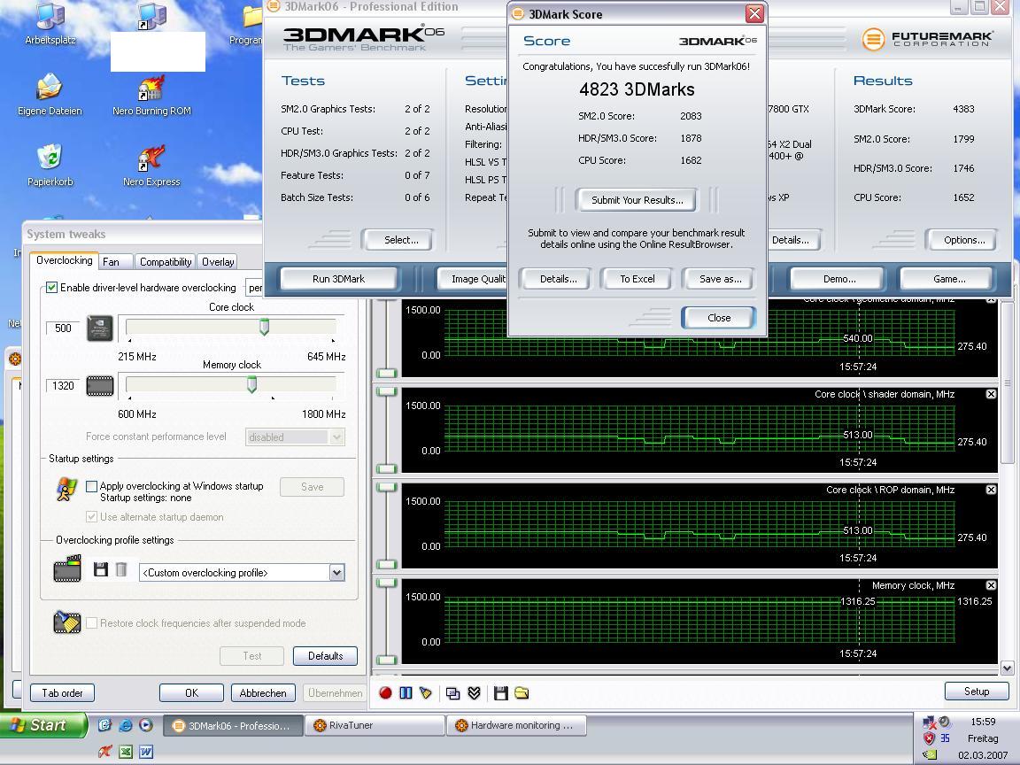Viewport: 1020px width, 765px height.
Task: Click the Game button in 3DMark06
Action: point(949,278)
